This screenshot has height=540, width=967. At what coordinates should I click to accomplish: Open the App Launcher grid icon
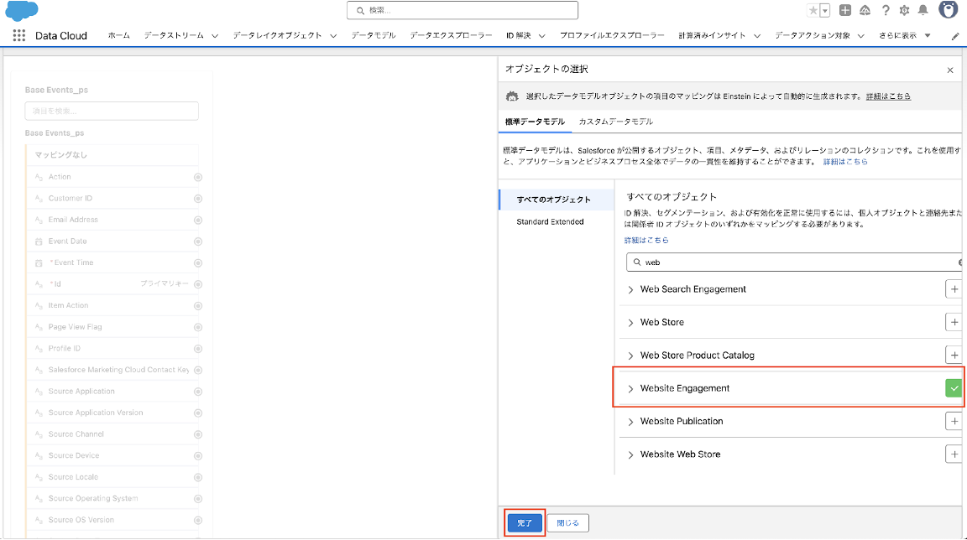tap(19, 36)
